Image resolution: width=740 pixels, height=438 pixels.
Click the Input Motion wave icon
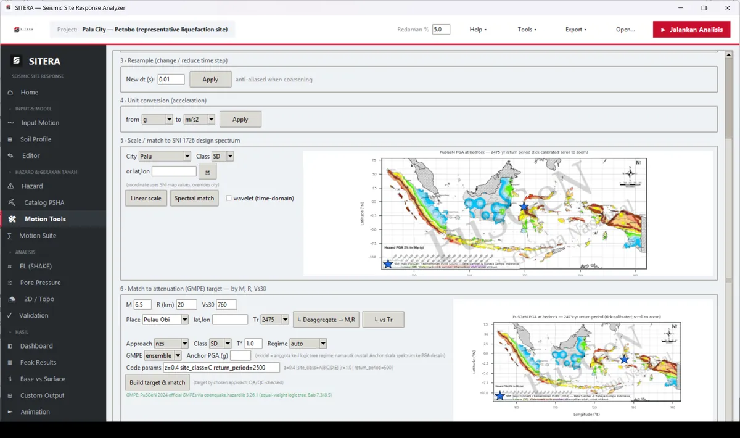pos(10,123)
